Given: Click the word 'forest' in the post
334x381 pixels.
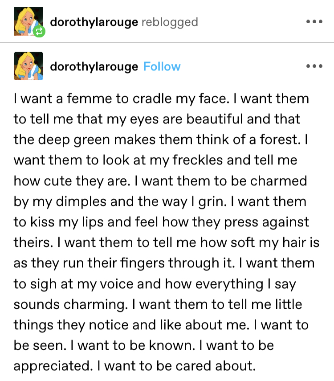Looking at the screenshot, I should [279, 139].
